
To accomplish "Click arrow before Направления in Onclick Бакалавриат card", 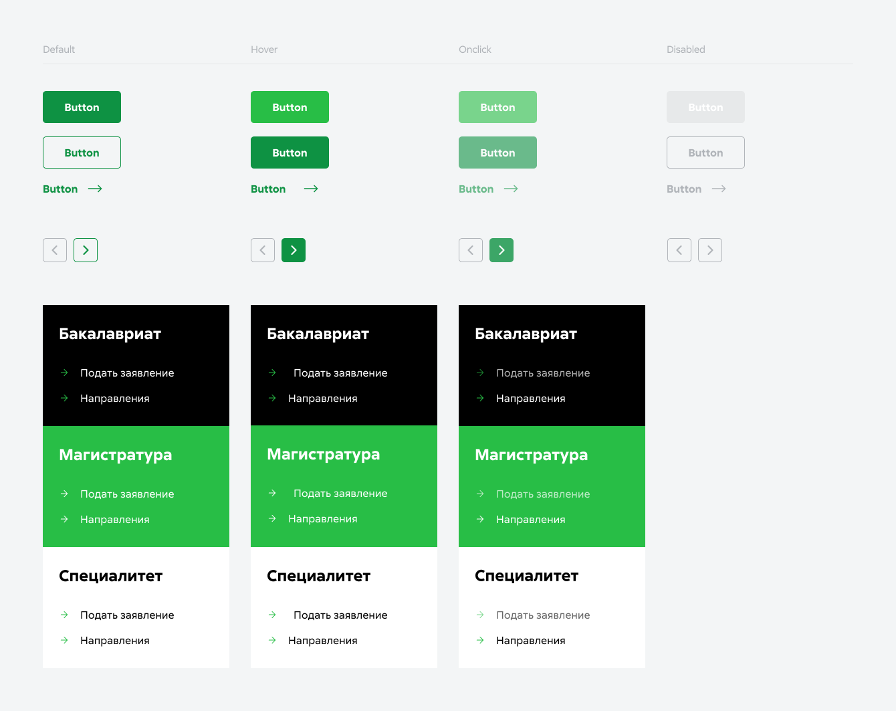I will coord(480,398).
